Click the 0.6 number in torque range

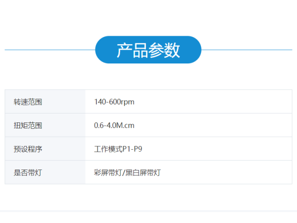click(x=99, y=125)
